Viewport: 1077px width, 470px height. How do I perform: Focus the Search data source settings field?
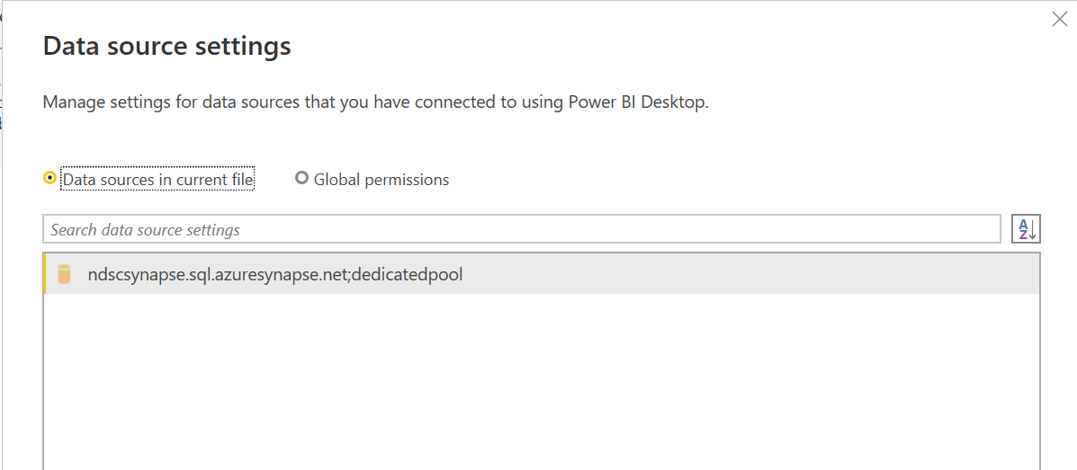click(521, 229)
